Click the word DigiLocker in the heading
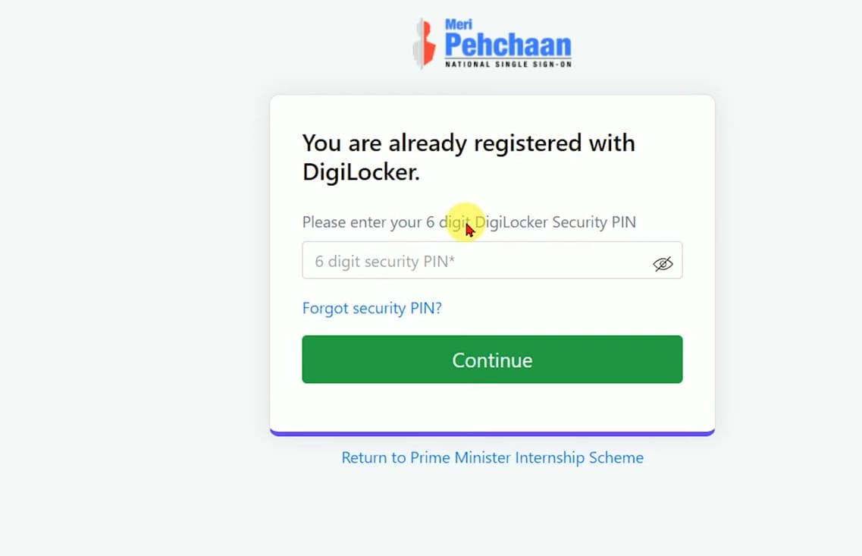The height and width of the screenshot is (556, 862). 360,172
